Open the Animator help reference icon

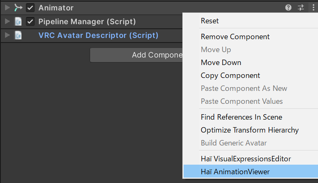288,8
